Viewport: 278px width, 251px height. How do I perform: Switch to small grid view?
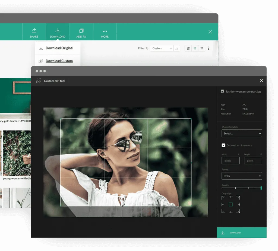click(x=195, y=48)
